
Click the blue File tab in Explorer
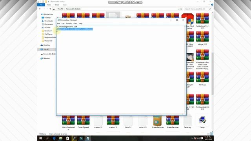coord(41,5)
